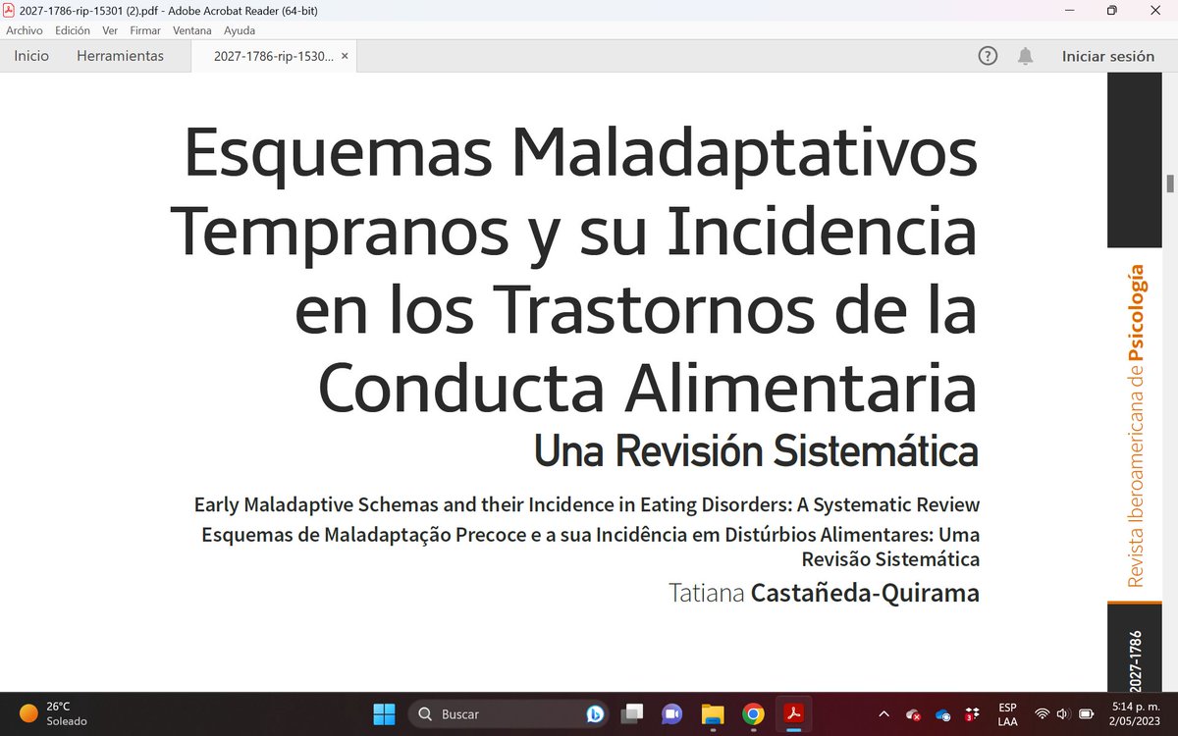
Task: Switch to the Herramientas tab
Action: tap(121, 56)
